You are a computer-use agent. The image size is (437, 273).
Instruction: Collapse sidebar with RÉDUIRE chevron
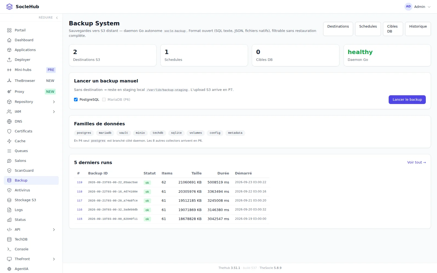57,18
